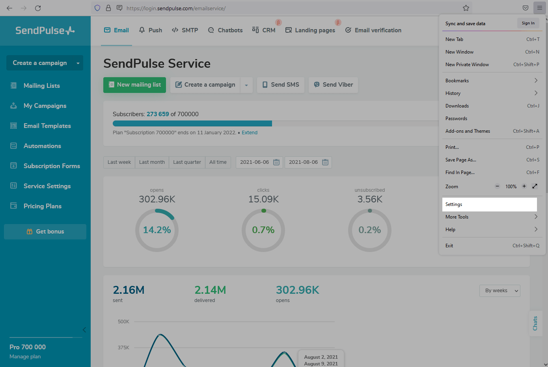The width and height of the screenshot is (548, 367).
Task: Expand the Bookmarks submenu
Action: click(x=491, y=80)
